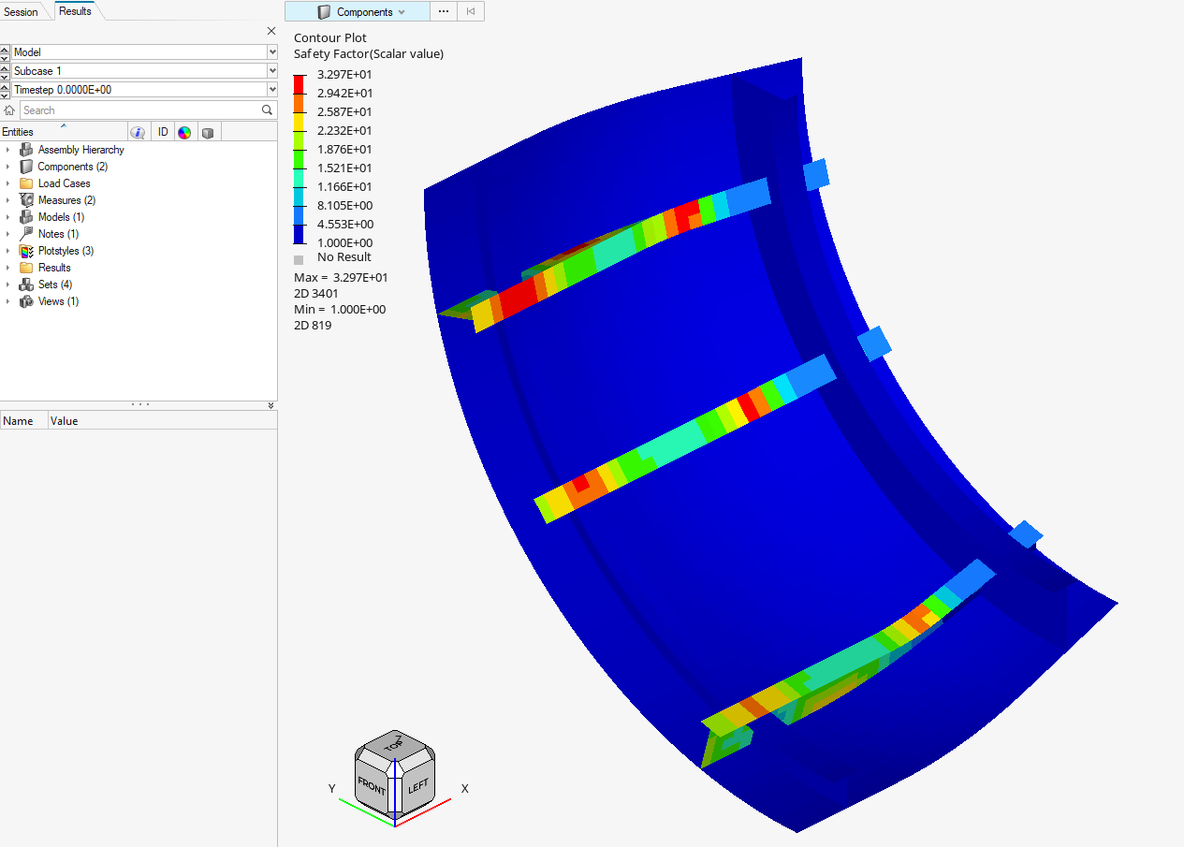Open the Subcase 1 dropdown
Viewport: 1184px width, 847px height.
click(x=270, y=70)
